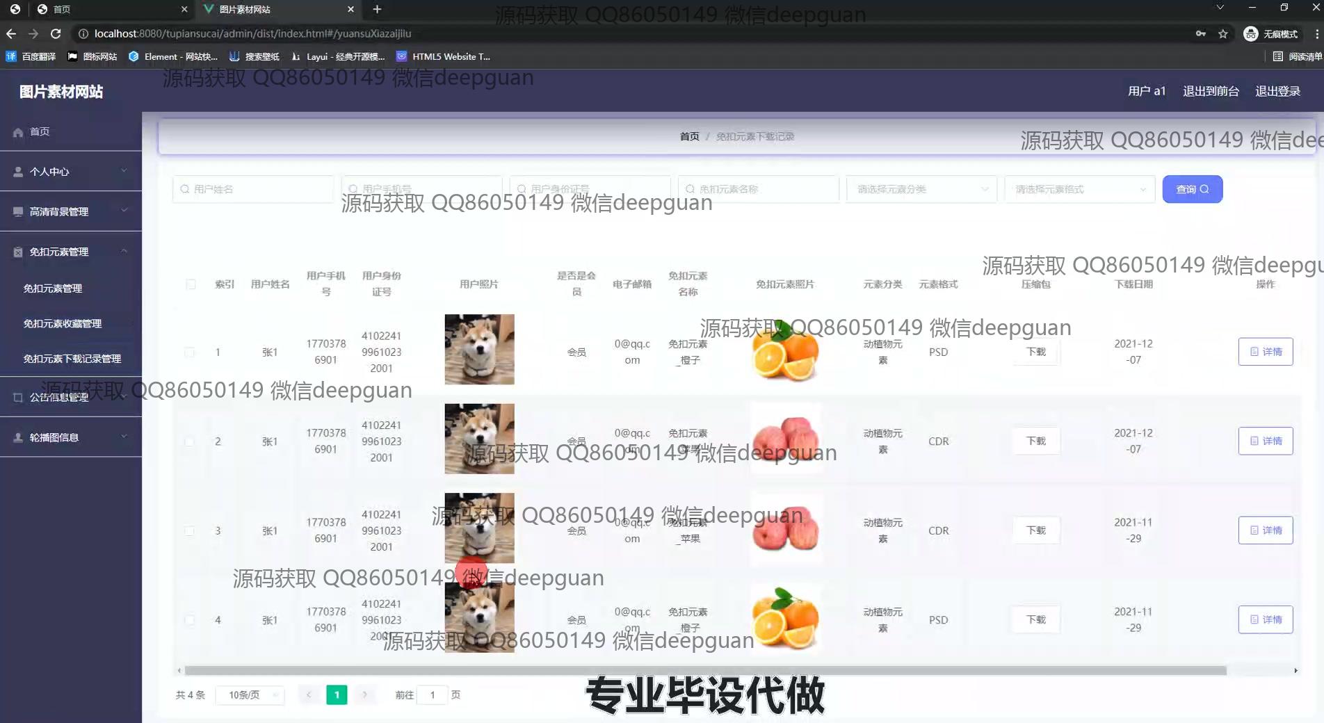Open the Layui 经典开源模 bookmark
The height and width of the screenshot is (723, 1324).
tap(338, 56)
